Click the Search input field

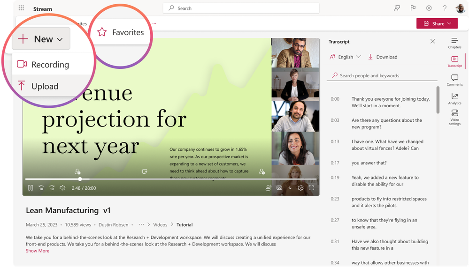pyautogui.click(x=241, y=8)
